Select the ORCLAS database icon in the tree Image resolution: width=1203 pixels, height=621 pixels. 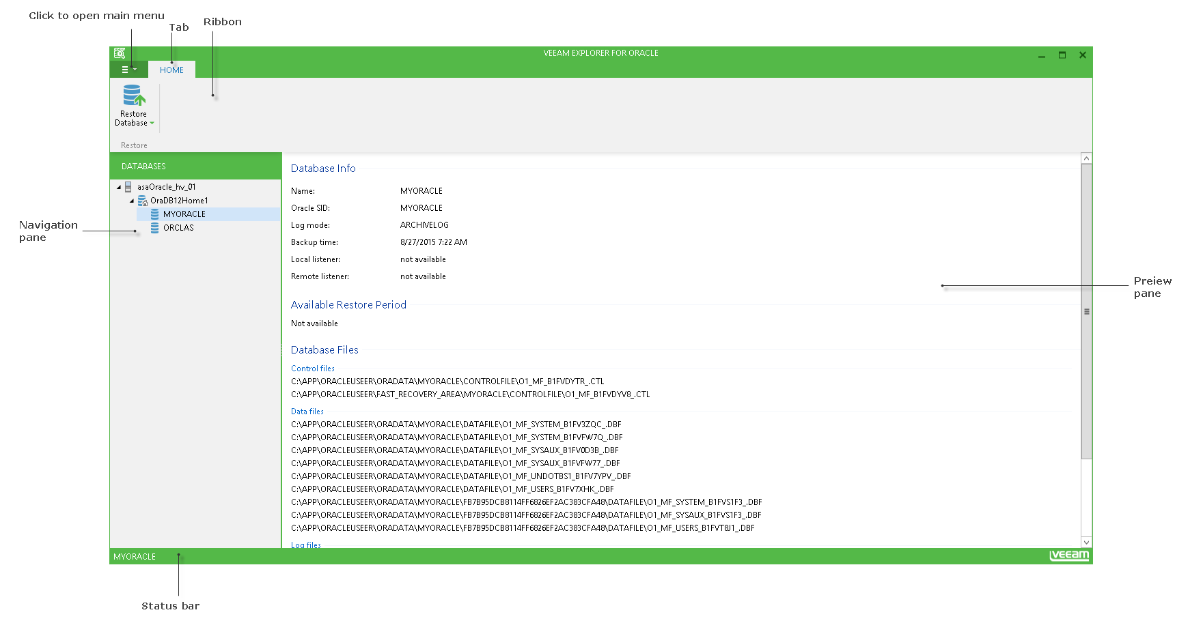click(x=155, y=228)
